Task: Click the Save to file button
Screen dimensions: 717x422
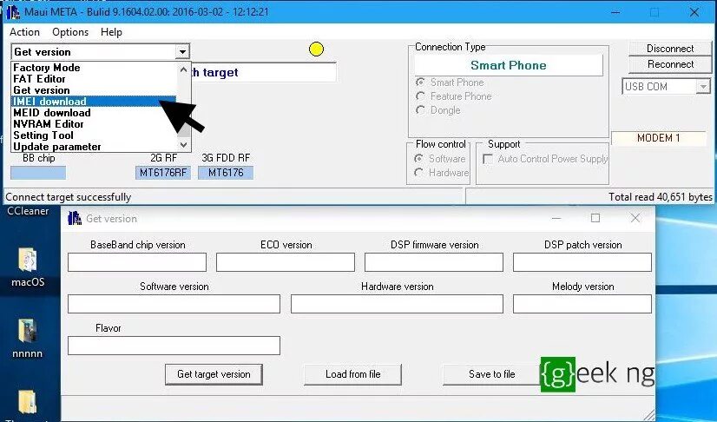Action: 491,374
